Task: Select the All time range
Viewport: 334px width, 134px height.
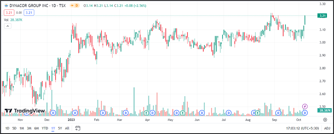Action: pyautogui.click(x=67, y=128)
